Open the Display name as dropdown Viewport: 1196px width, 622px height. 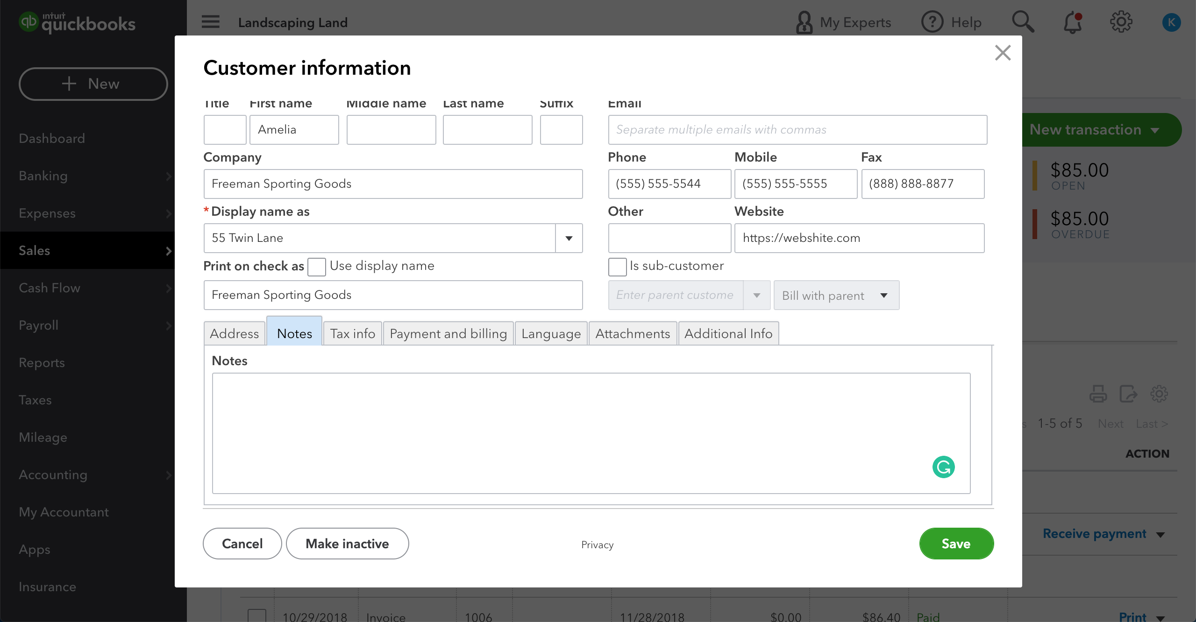569,238
